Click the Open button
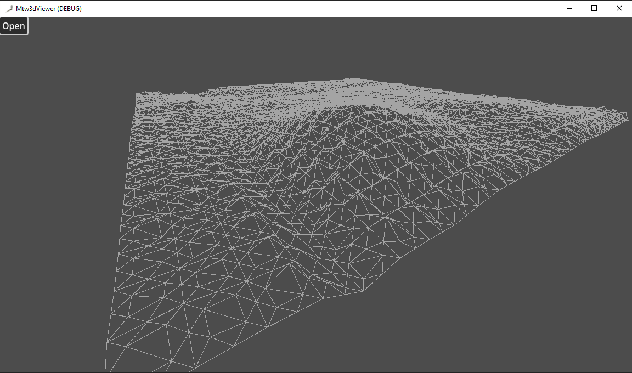Viewport: 632px width, 373px height. [14, 26]
